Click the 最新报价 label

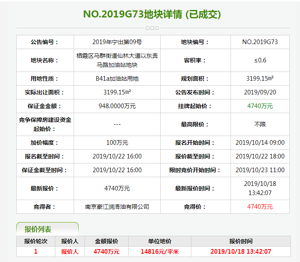point(45,188)
